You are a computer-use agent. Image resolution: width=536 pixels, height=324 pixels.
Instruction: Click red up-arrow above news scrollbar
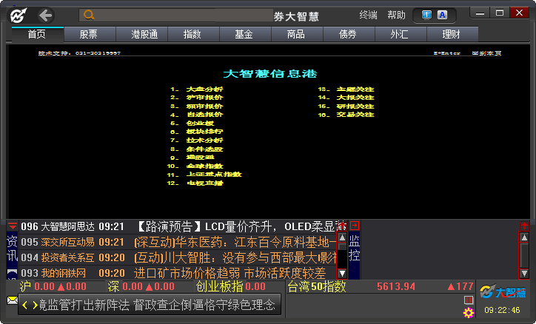click(342, 226)
